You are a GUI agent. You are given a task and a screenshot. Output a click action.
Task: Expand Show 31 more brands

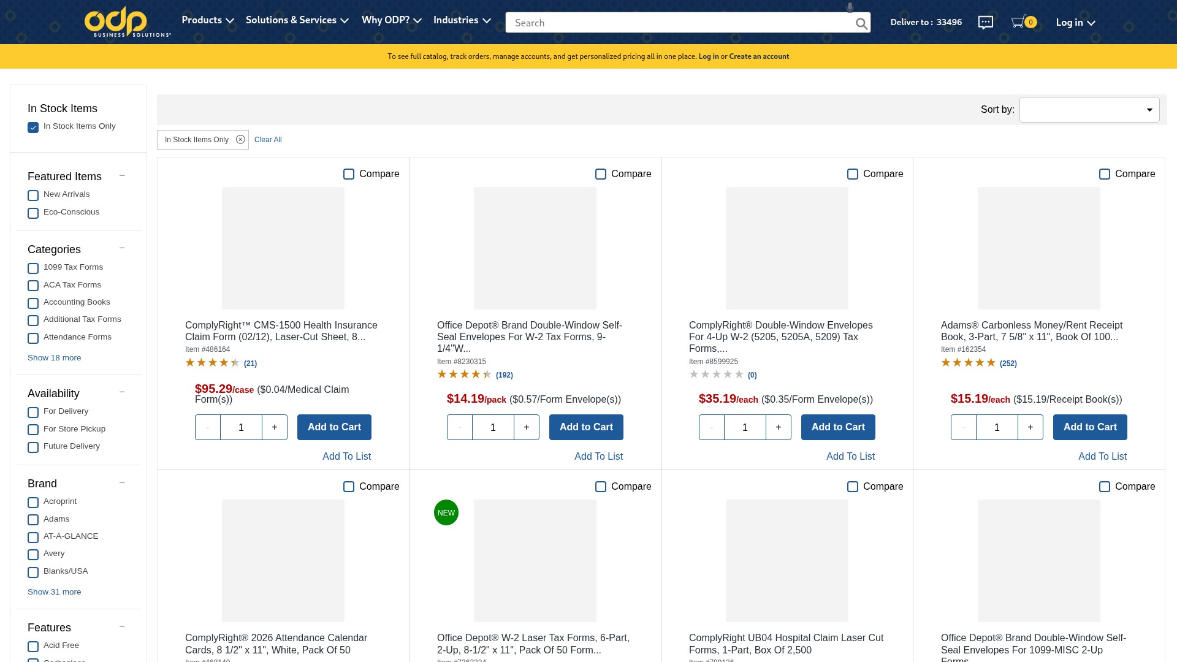pyautogui.click(x=54, y=592)
